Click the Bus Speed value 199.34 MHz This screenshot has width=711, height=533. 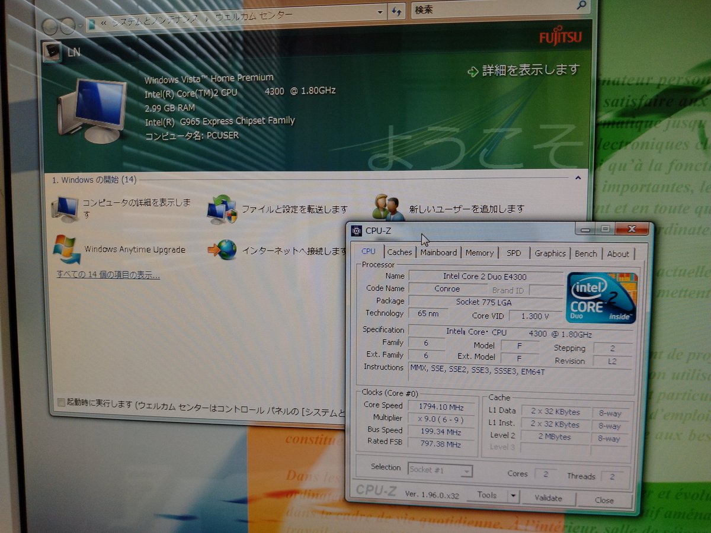pos(441,431)
